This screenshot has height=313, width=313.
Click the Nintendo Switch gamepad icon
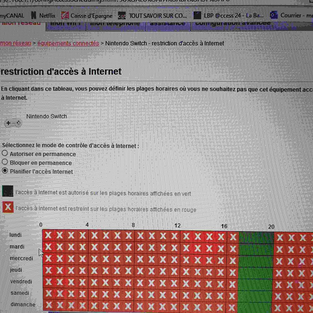point(13,123)
